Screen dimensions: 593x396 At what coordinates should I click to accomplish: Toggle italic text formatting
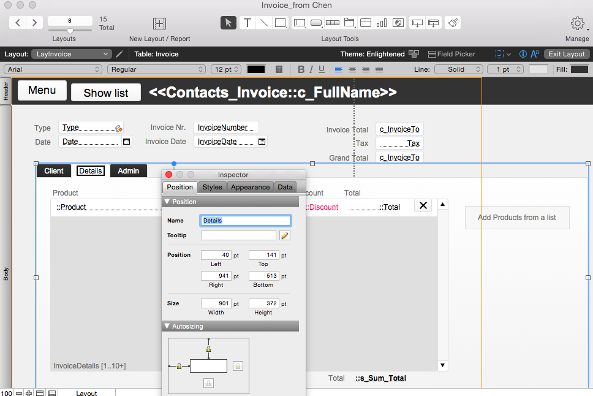pyautogui.click(x=311, y=69)
